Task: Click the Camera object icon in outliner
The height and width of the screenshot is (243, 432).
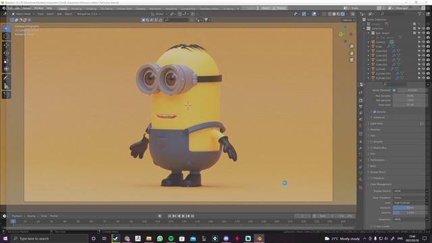Action: click(373, 42)
